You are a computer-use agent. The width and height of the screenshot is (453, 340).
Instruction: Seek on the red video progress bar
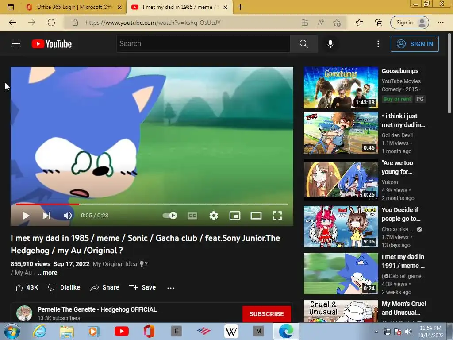152,204
